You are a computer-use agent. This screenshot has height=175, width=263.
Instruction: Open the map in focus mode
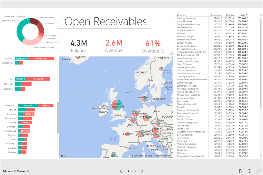coord(171,53)
